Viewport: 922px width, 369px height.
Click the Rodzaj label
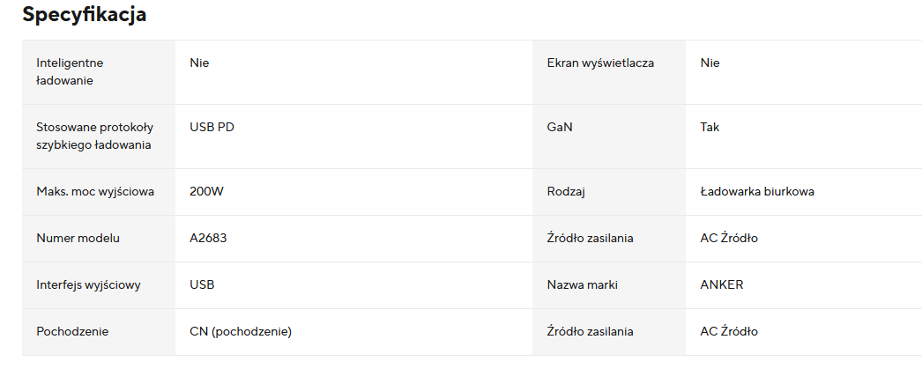pos(567,191)
